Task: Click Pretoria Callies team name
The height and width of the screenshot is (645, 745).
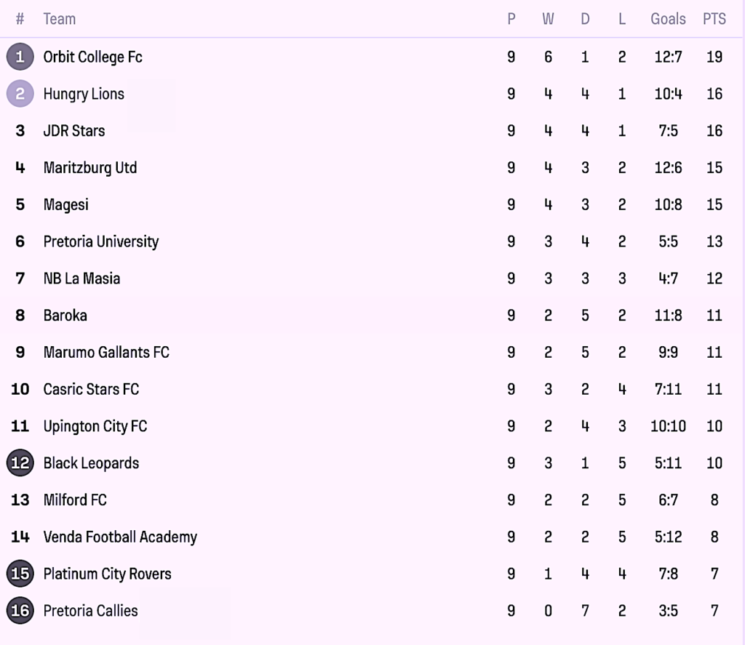Action: point(90,611)
